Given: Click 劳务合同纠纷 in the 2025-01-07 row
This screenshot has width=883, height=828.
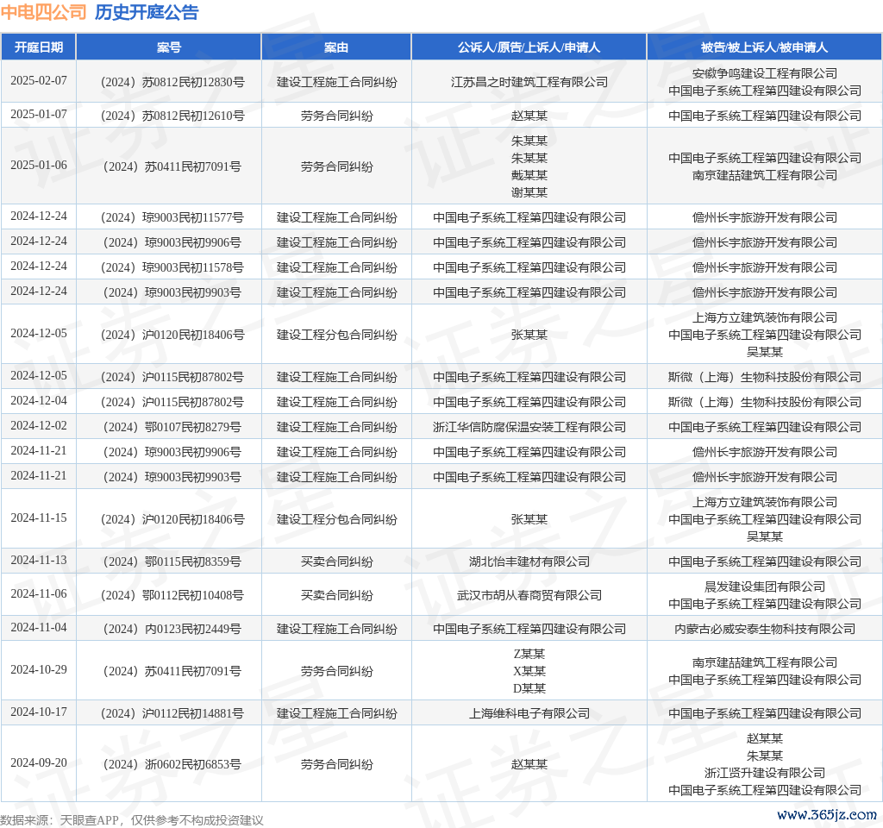Looking at the screenshot, I should click(x=336, y=116).
